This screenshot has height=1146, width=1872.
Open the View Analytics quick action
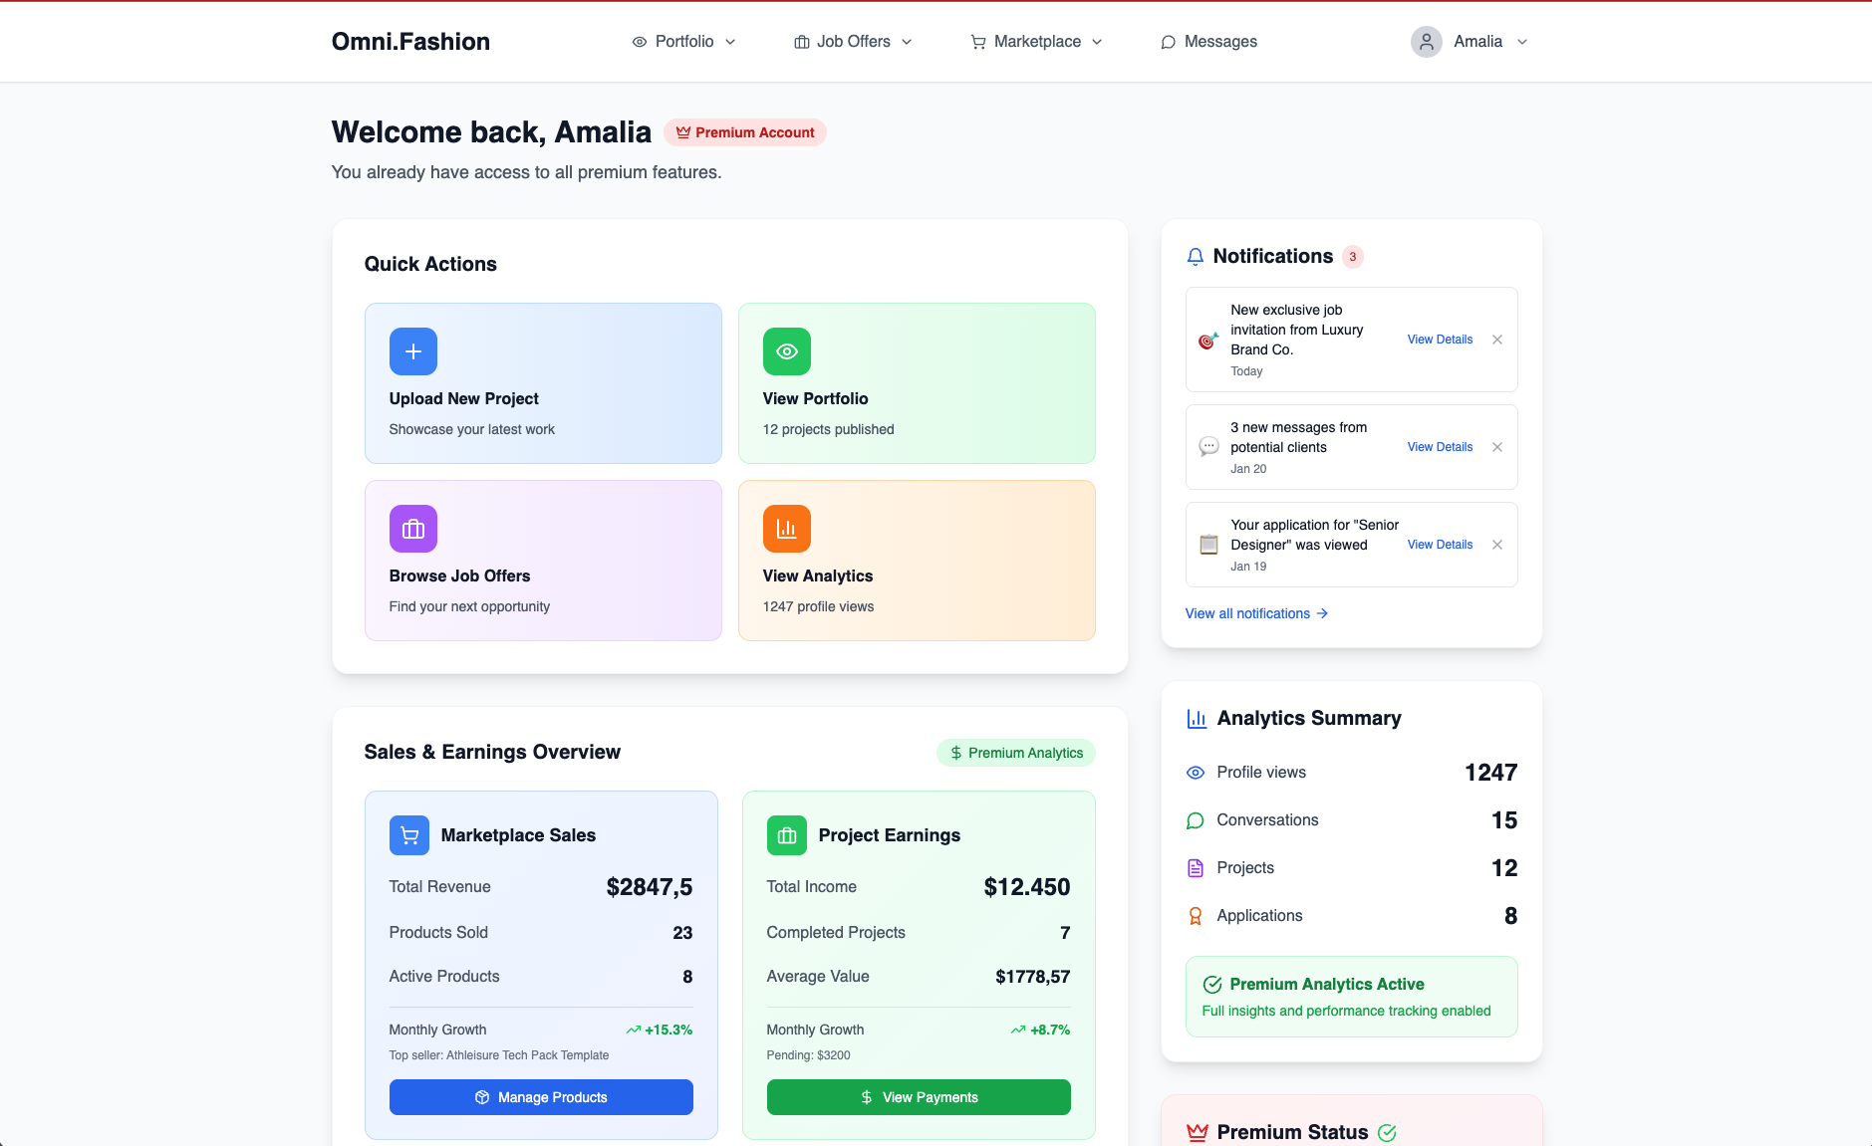click(917, 561)
